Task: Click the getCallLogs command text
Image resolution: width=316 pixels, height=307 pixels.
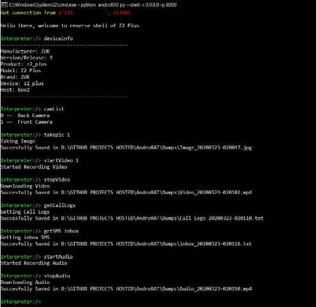Action: tap(60, 205)
